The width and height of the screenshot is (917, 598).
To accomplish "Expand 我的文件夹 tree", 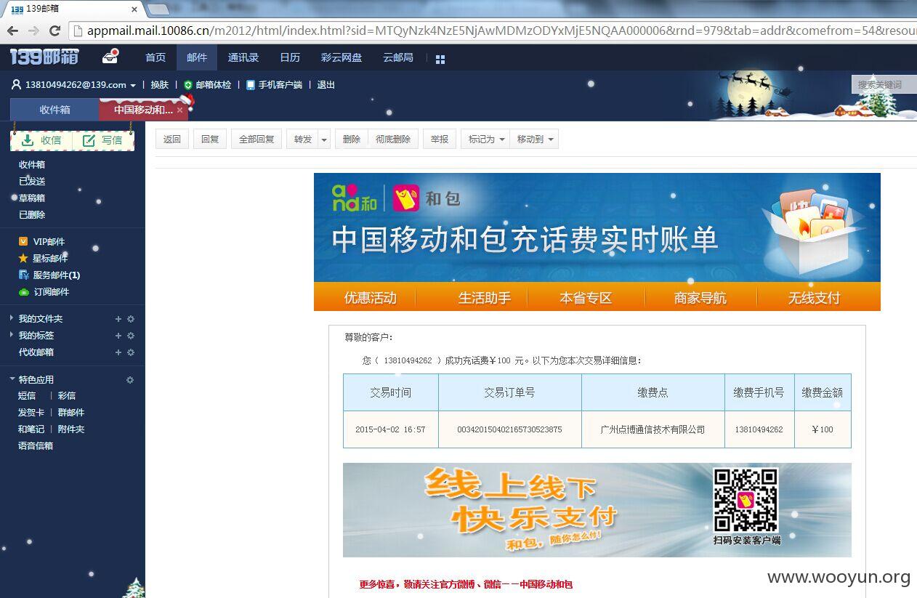I will tap(12, 318).
